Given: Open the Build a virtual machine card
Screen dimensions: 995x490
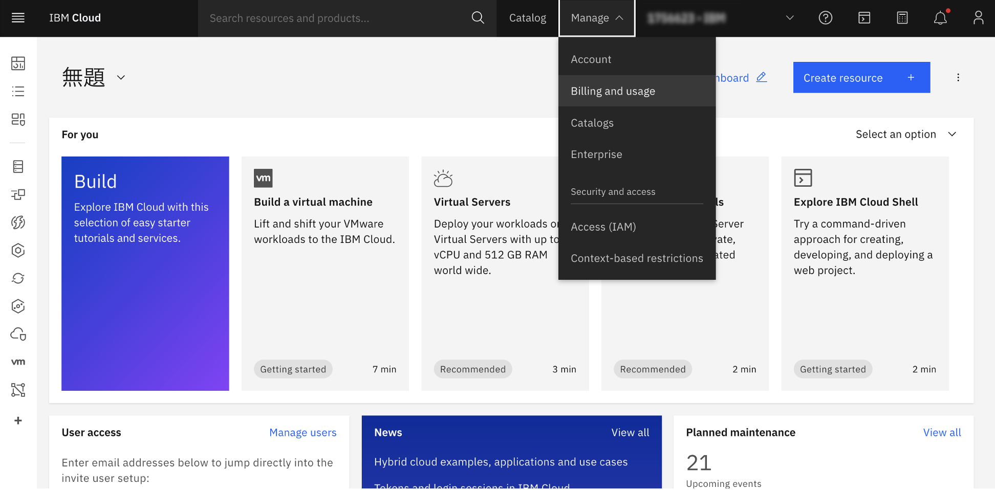Looking at the screenshot, I should point(325,274).
